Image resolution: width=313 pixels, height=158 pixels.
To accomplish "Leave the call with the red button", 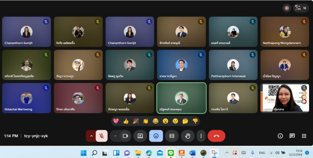I will (216, 136).
